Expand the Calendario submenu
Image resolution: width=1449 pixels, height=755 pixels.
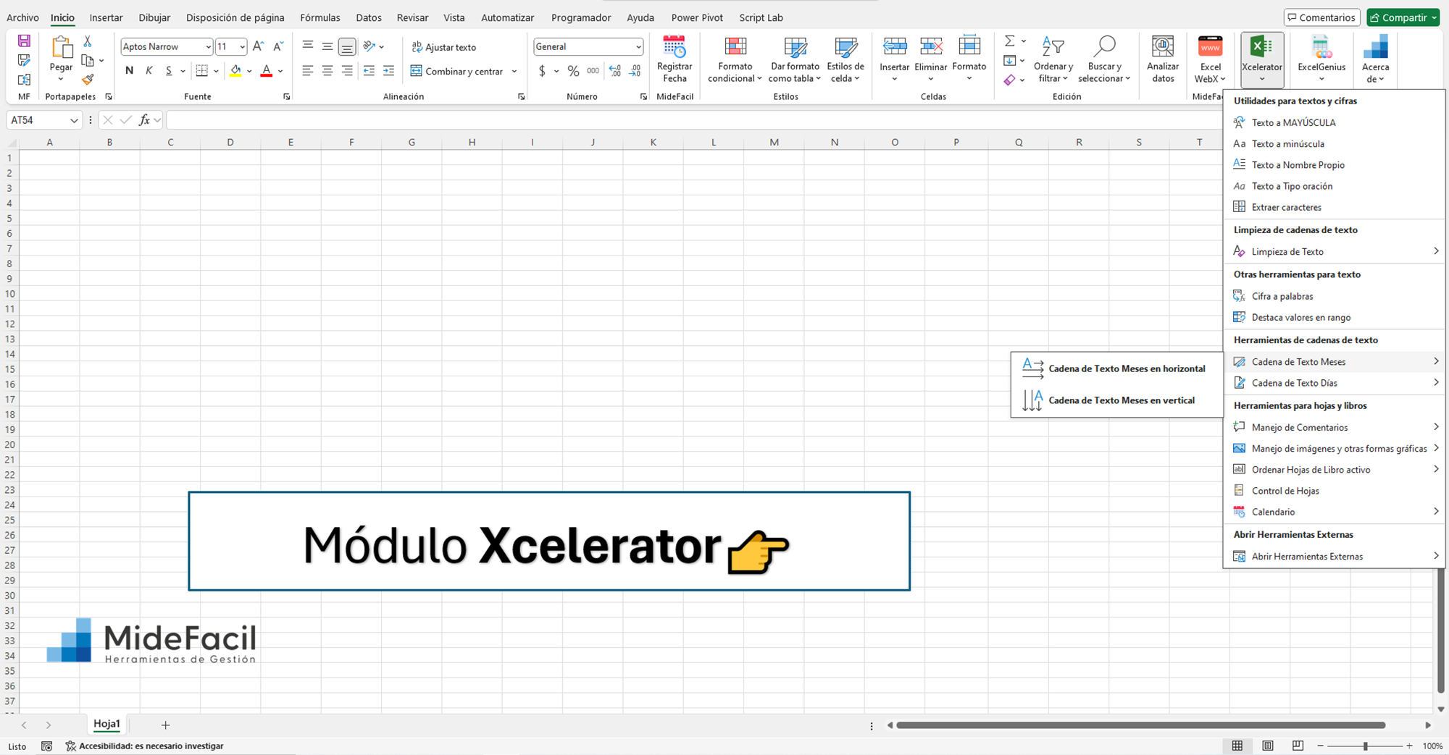click(x=1334, y=512)
